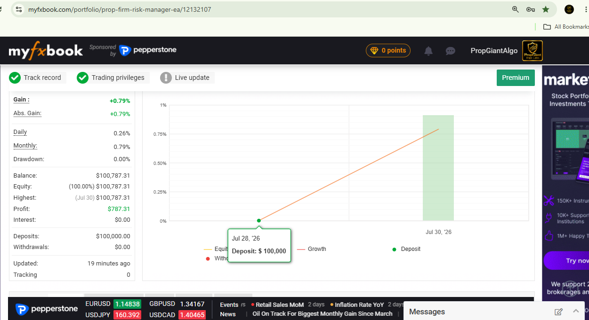Click the Trading privileges green check icon
This screenshot has height=320, width=589.
[x=83, y=78]
